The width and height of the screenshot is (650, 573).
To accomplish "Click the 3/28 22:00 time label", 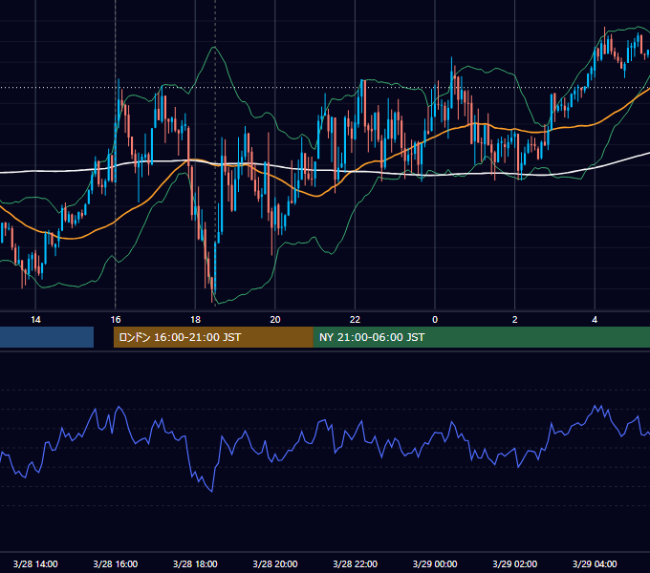I will tap(355, 563).
